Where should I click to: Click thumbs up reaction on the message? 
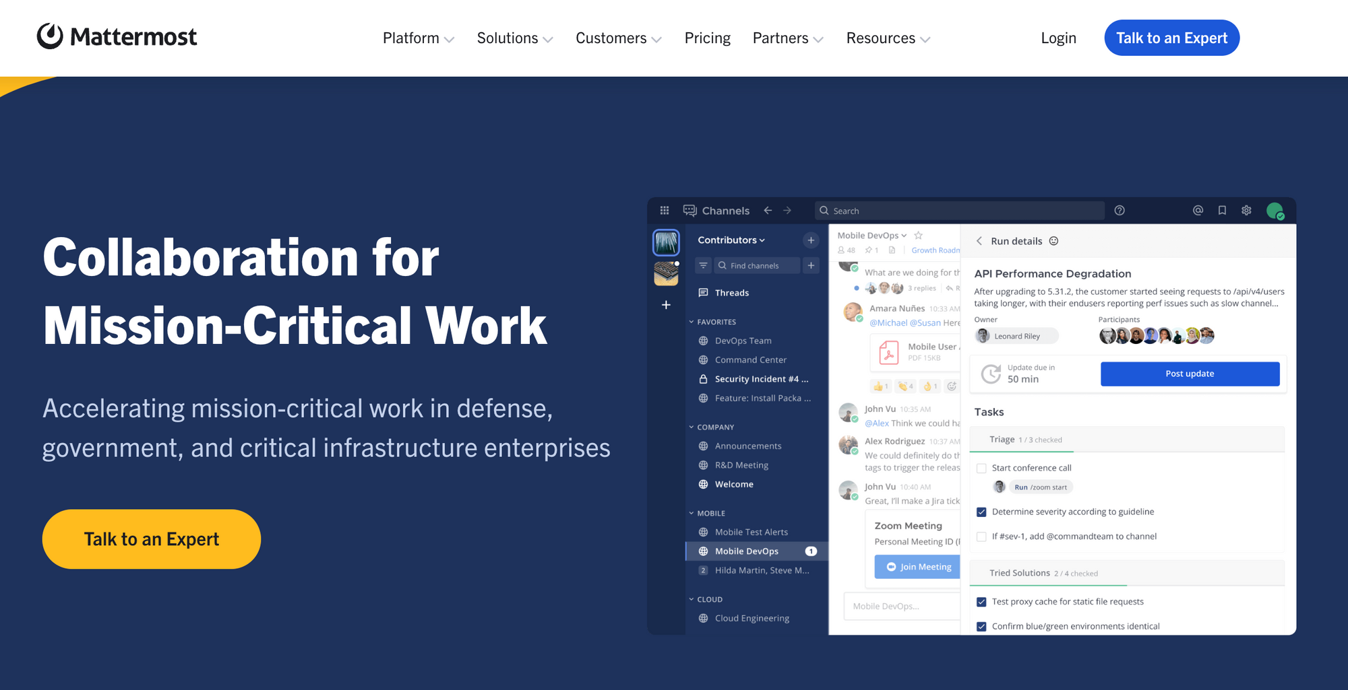(881, 386)
